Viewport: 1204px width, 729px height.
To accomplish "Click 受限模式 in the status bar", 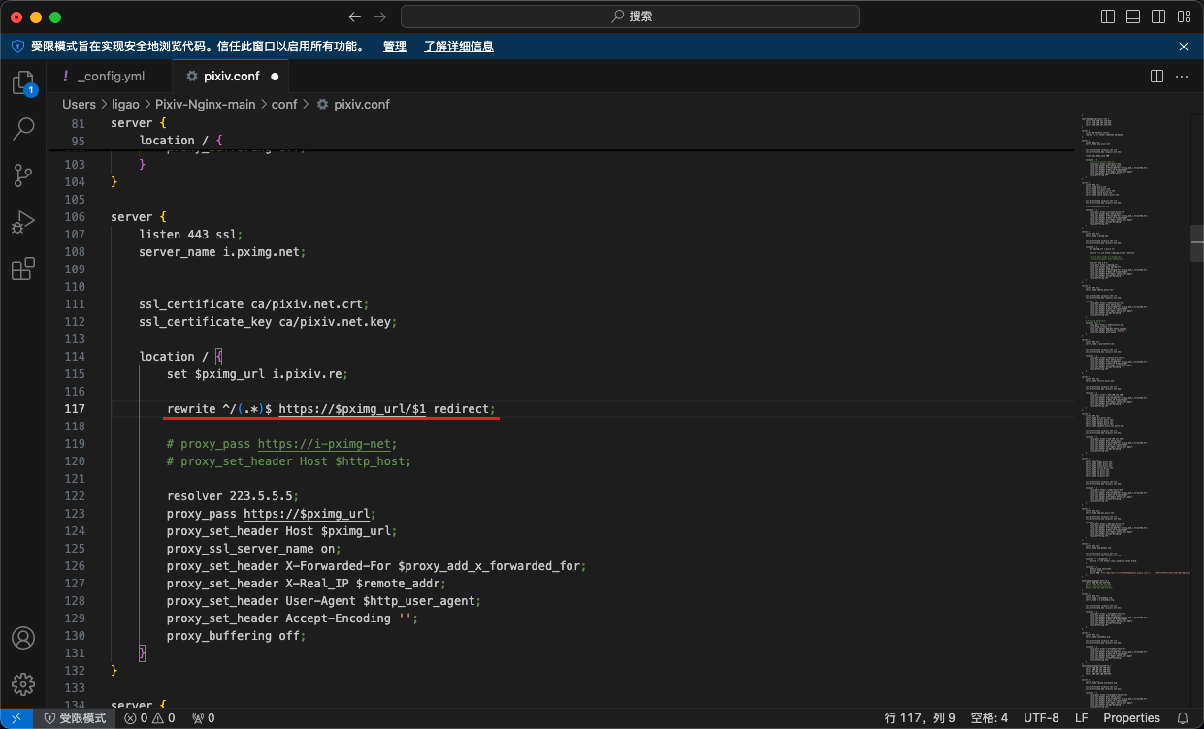I will (75, 718).
